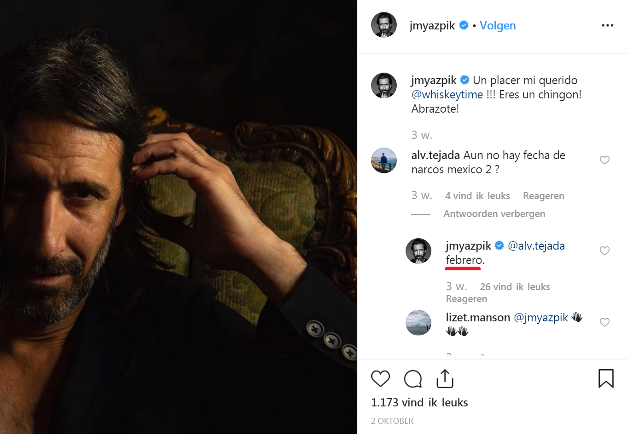Image resolution: width=627 pixels, height=434 pixels.
Task: Click alv.tejada's profile avatar
Action: (384, 160)
